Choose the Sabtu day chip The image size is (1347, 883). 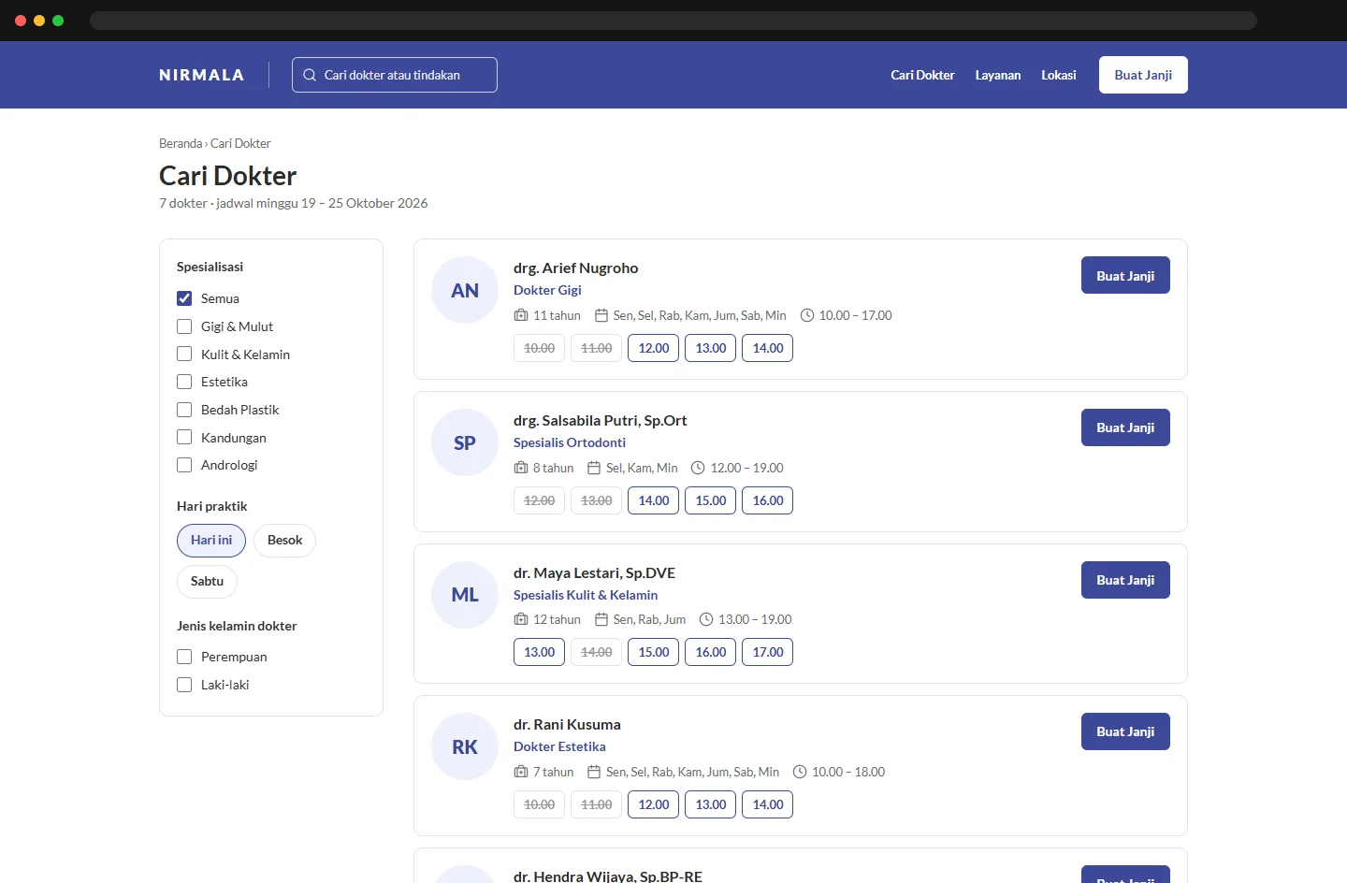[x=207, y=582]
